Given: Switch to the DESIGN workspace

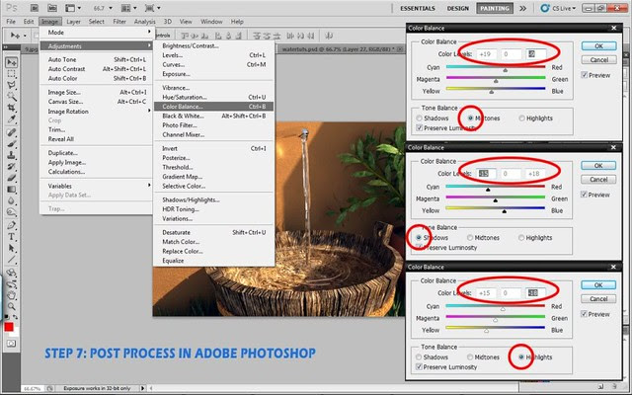Looking at the screenshot, I should click(x=458, y=8).
